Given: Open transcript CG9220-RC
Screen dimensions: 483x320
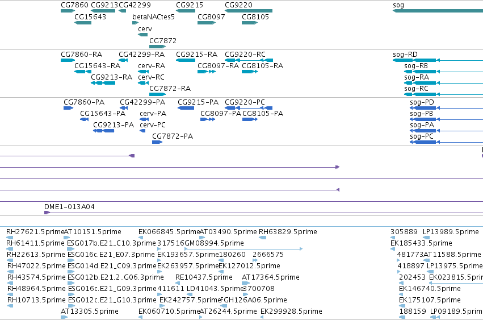Looking at the screenshot, I should pyautogui.click(x=245, y=55).
